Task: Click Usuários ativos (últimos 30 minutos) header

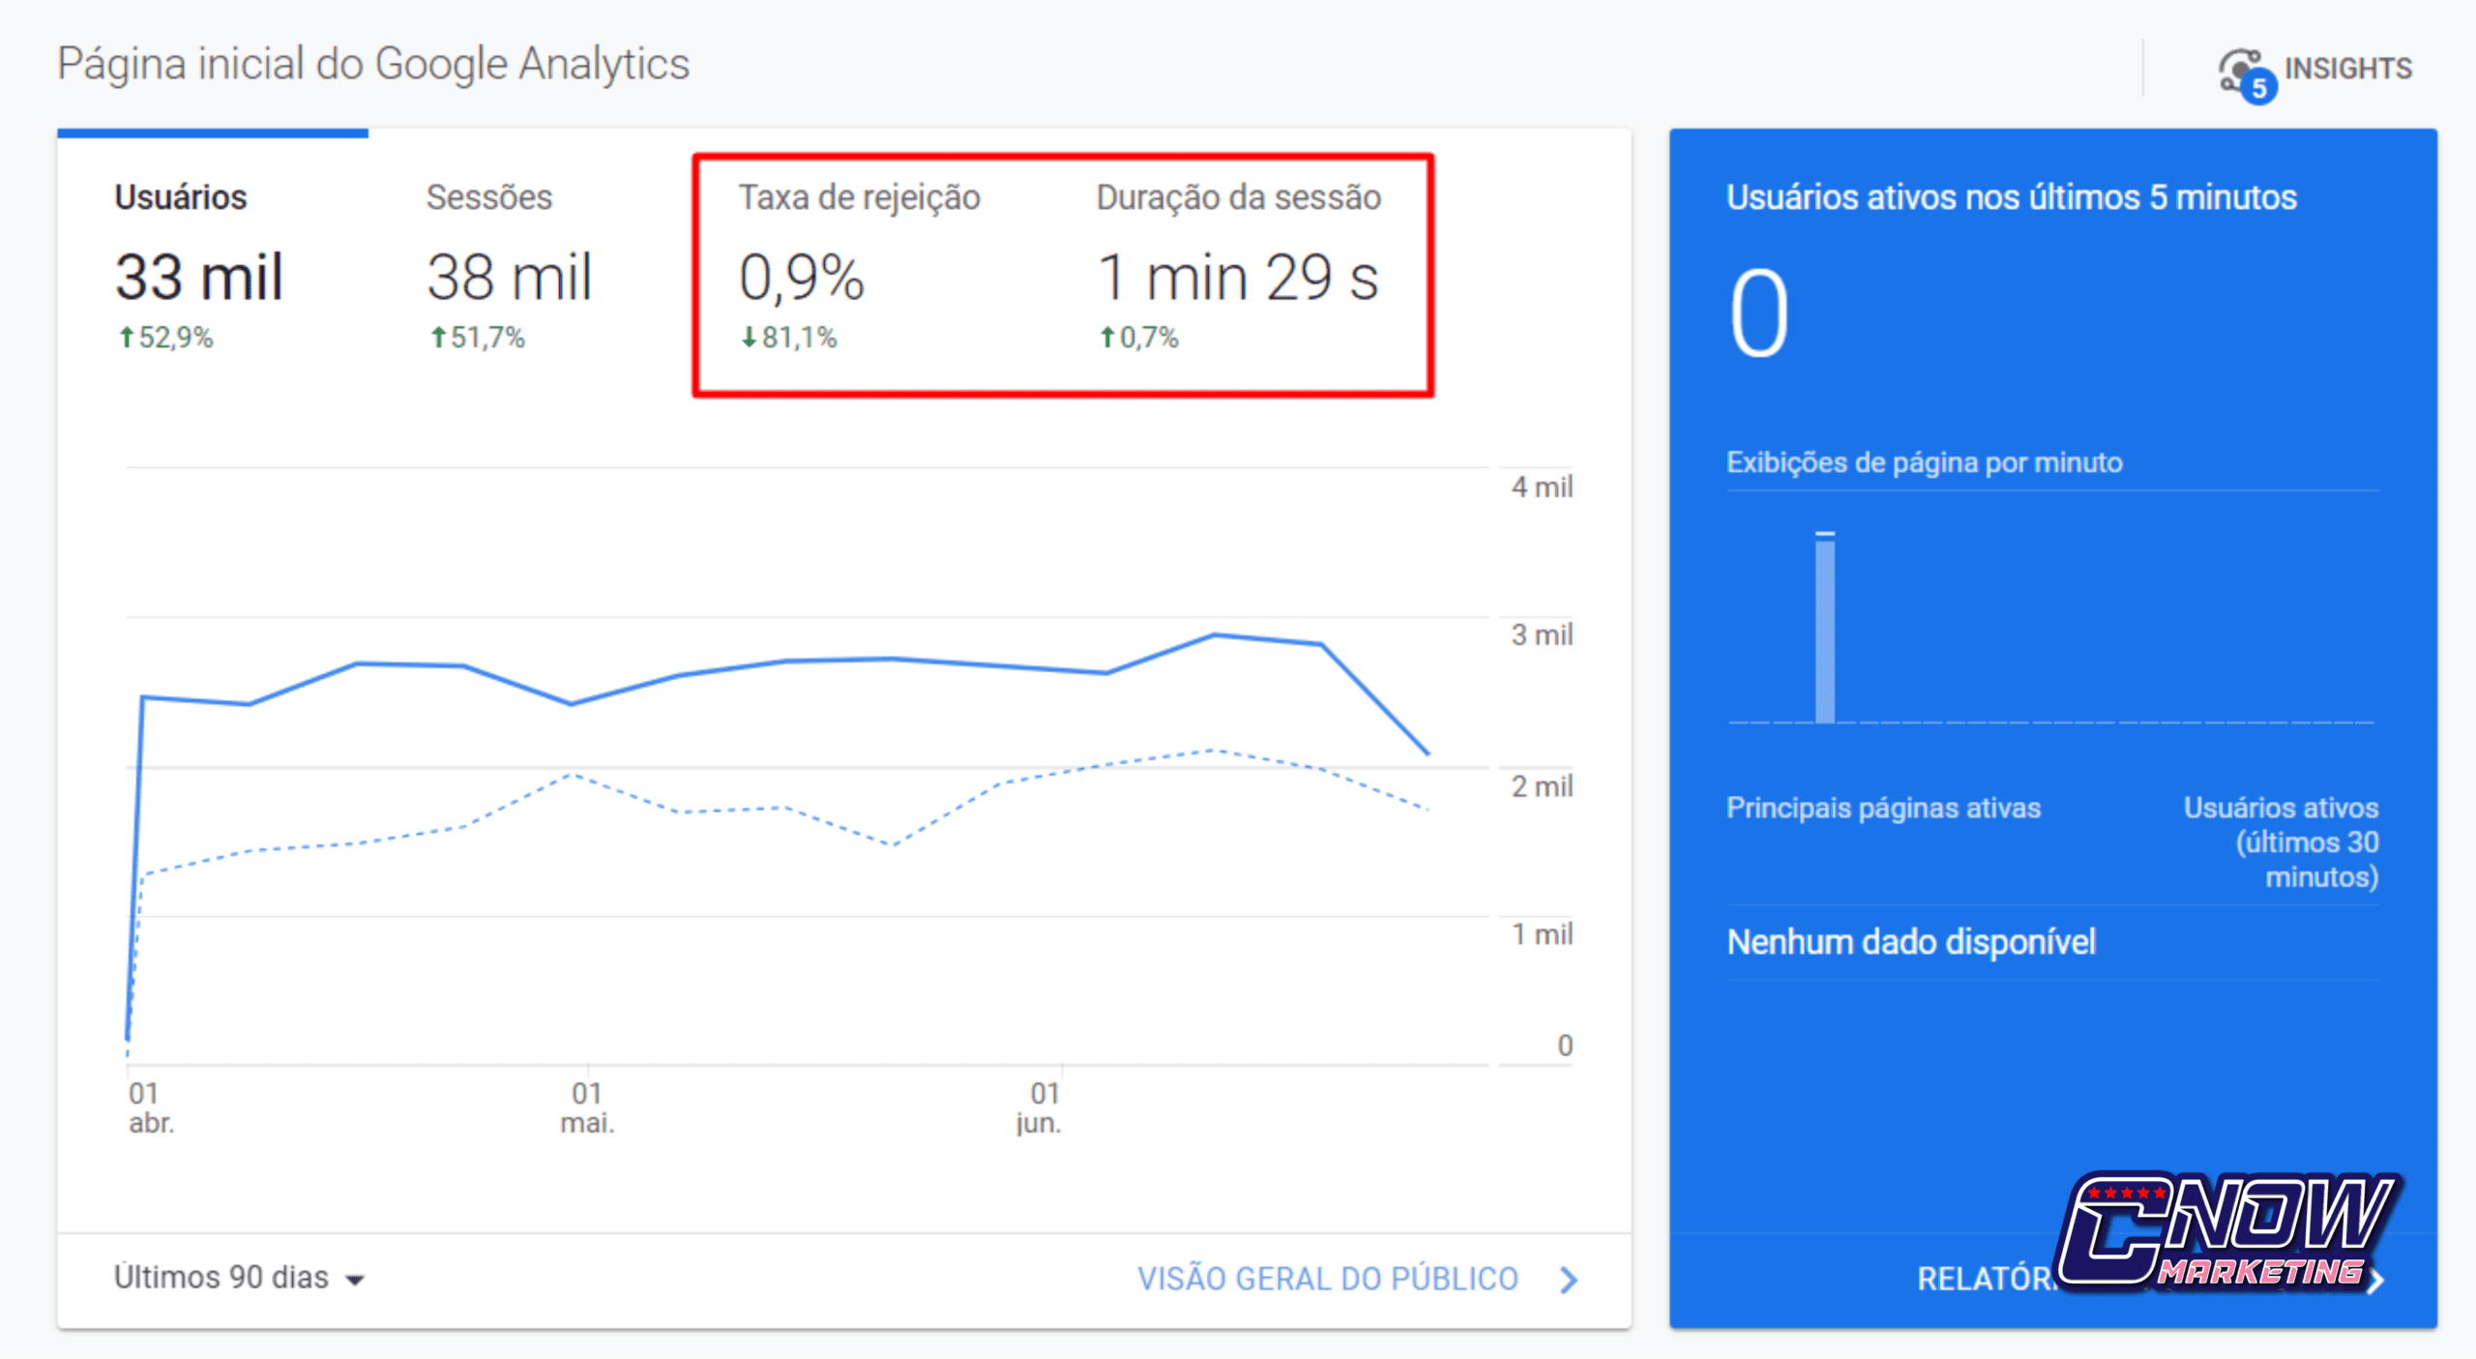Action: [2281, 842]
